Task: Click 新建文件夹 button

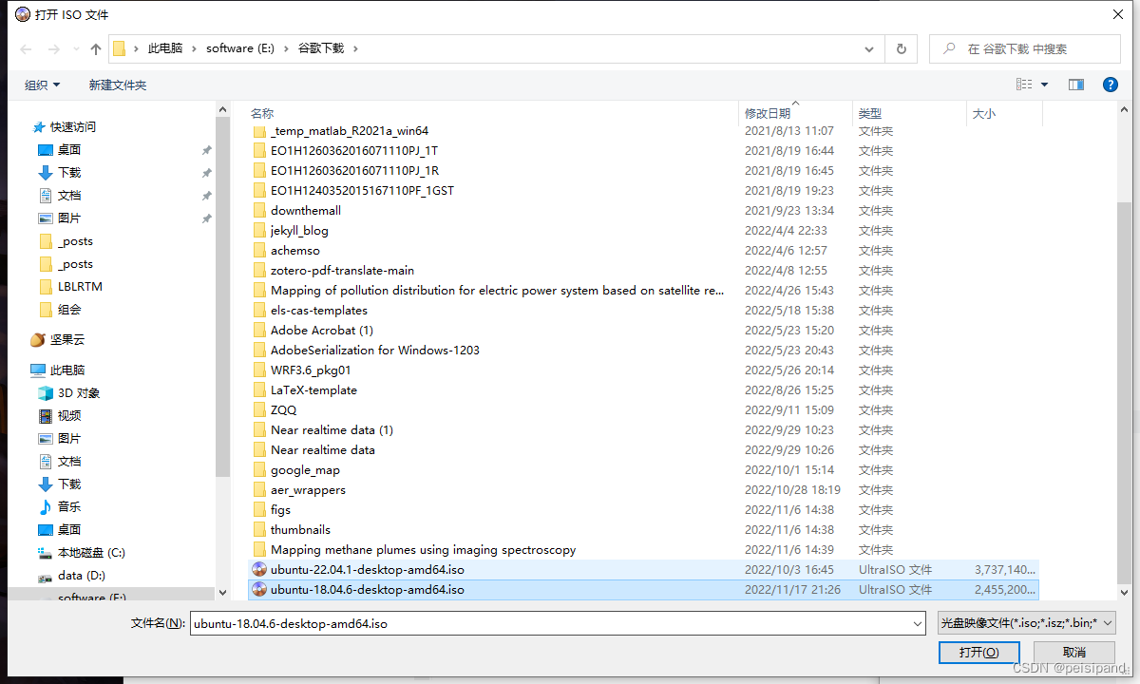Action: [x=118, y=85]
